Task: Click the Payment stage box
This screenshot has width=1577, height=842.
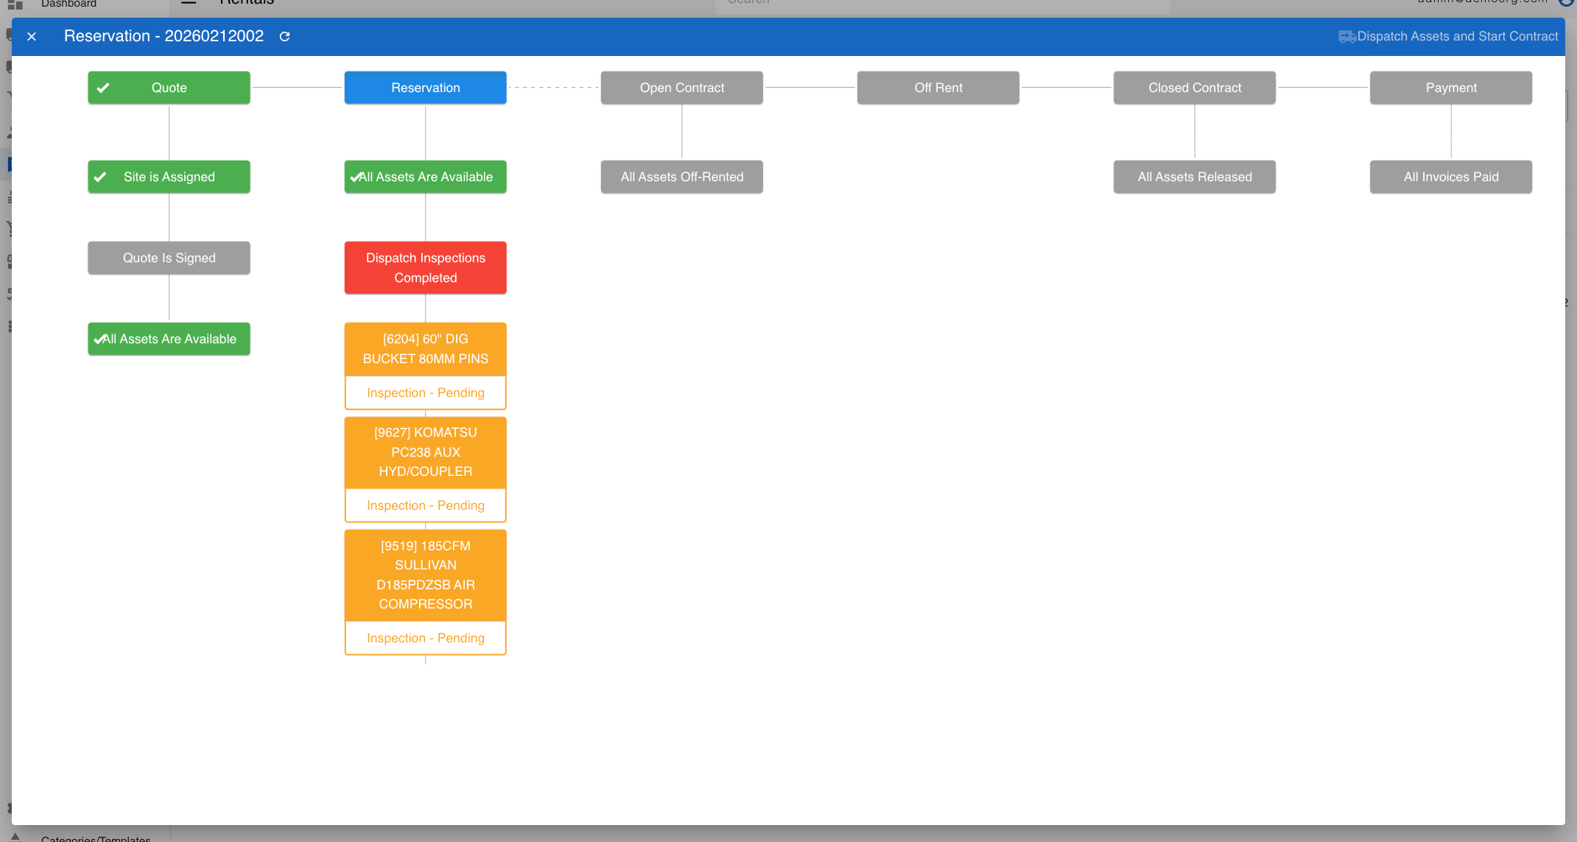Action: pos(1450,88)
